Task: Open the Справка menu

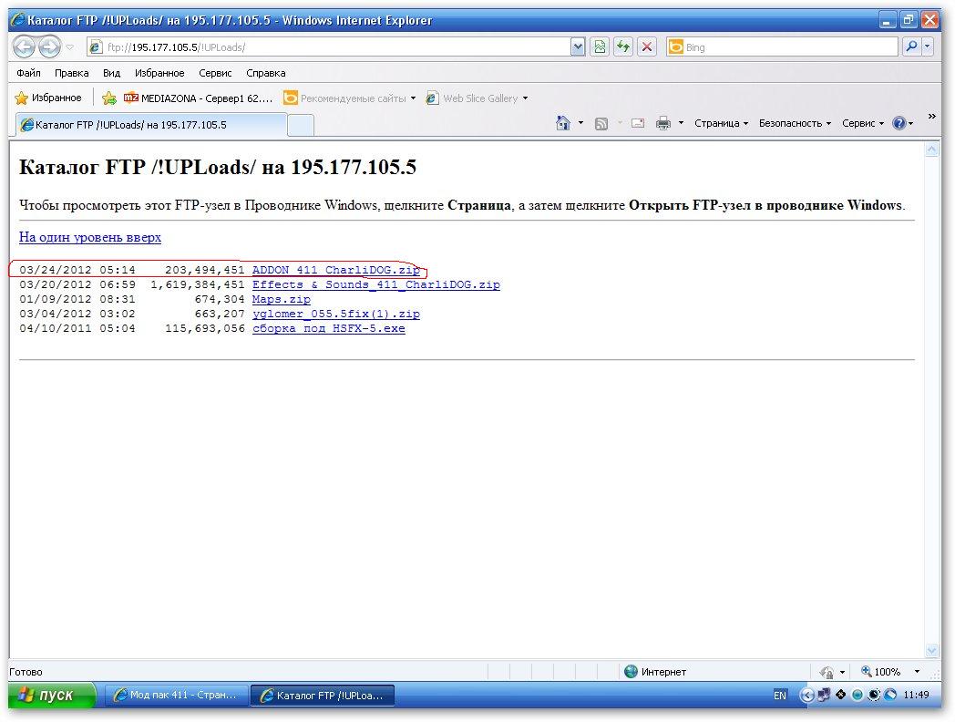Action: [265, 73]
